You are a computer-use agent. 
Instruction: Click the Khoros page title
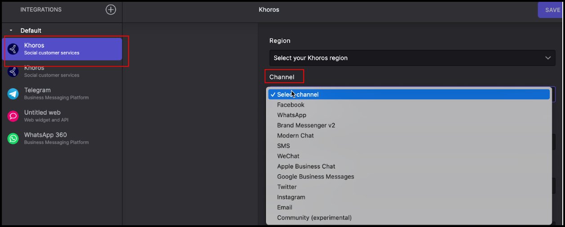[269, 9]
